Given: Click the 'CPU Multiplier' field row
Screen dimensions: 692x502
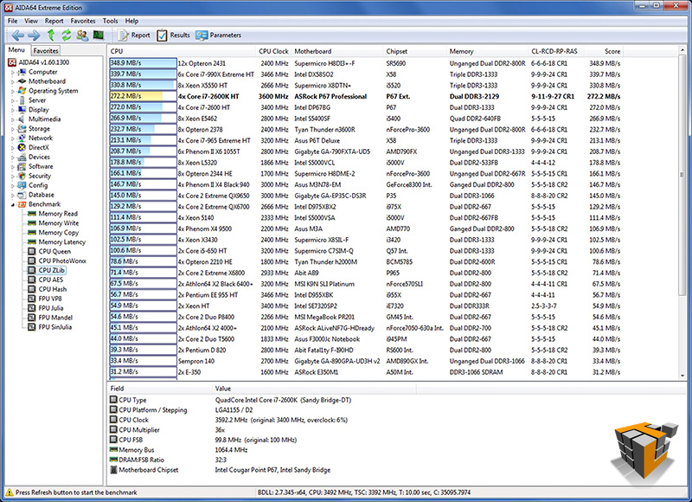Looking at the screenshot, I should click(x=261, y=430).
